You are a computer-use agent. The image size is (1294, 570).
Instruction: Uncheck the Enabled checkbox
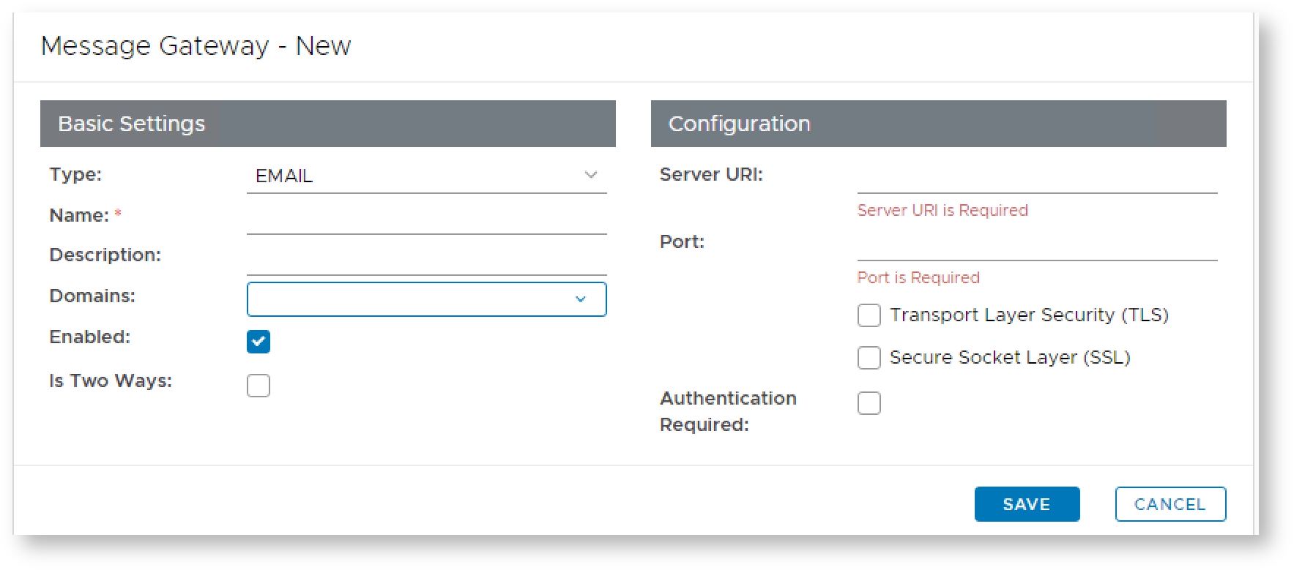(259, 342)
